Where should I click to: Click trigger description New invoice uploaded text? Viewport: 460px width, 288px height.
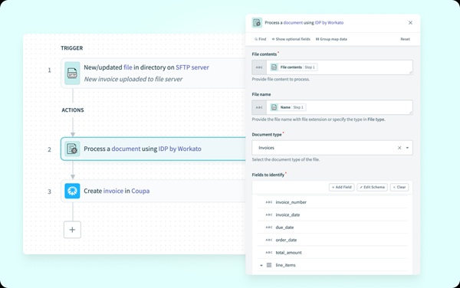(133, 79)
